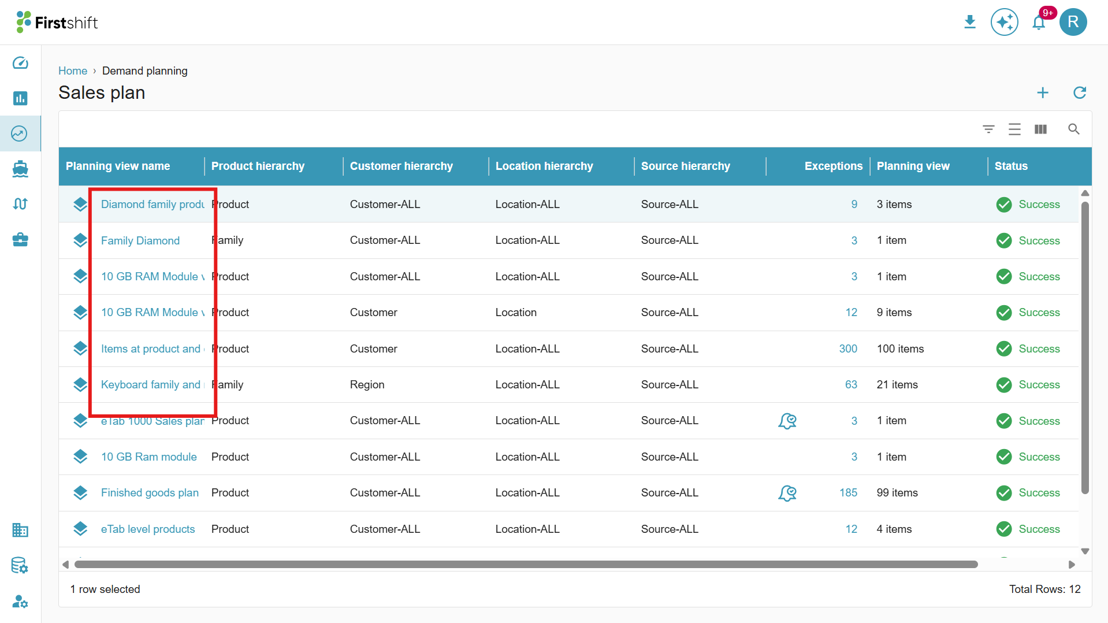This screenshot has width=1108, height=623.
Task: Open the table filter icon
Action: coord(989,129)
